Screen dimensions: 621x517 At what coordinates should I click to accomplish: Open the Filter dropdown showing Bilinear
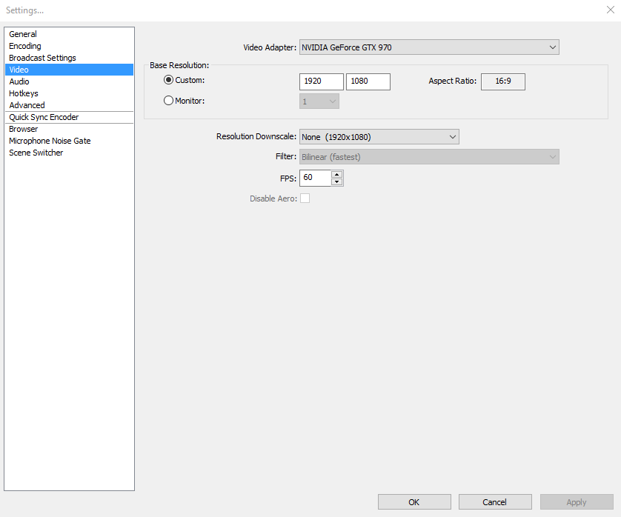coord(429,157)
